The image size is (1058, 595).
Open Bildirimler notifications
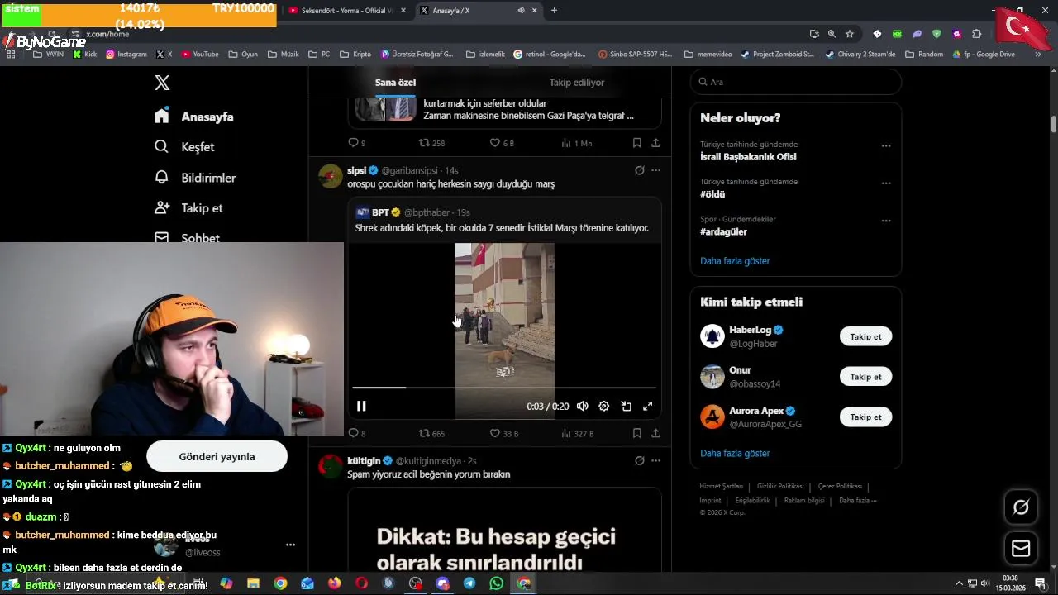click(195, 178)
